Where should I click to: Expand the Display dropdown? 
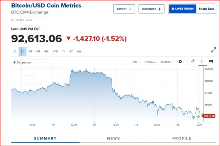[x=150, y=62]
